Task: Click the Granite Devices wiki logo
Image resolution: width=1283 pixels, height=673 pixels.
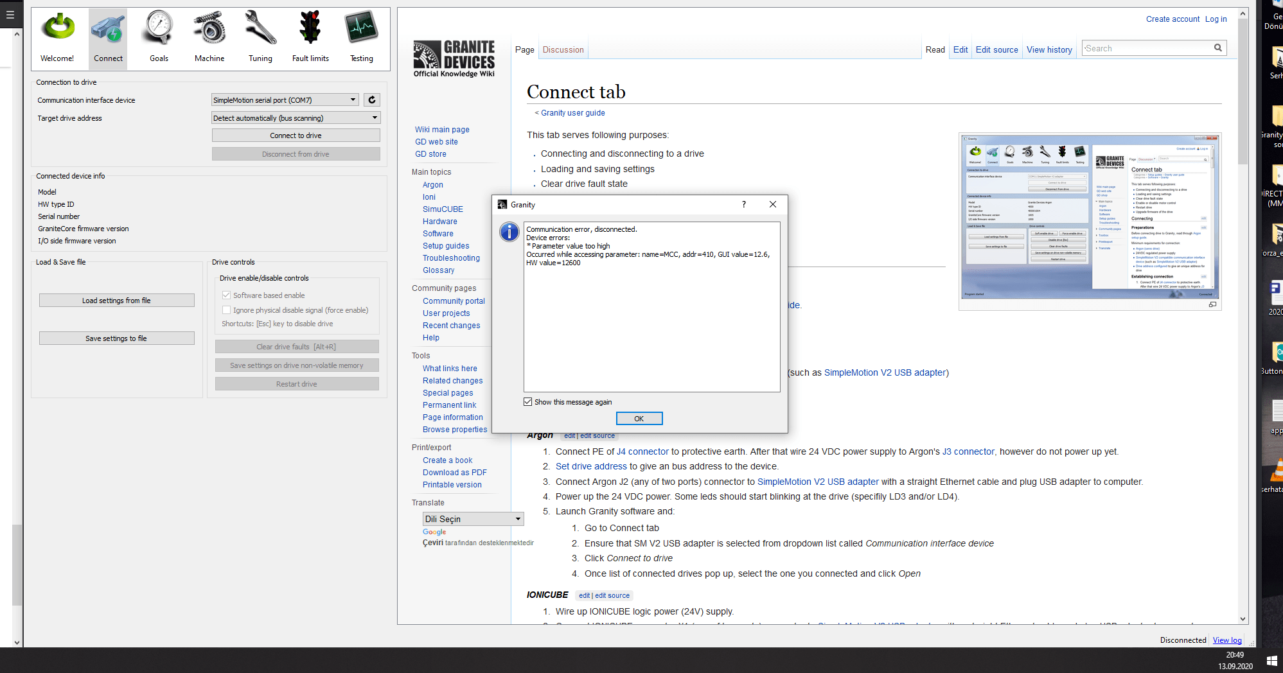Action: click(x=454, y=58)
